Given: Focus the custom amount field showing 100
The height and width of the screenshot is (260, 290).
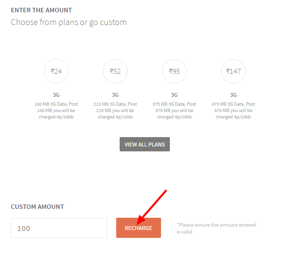Looking at the screenshot, I should coord(59,228).
